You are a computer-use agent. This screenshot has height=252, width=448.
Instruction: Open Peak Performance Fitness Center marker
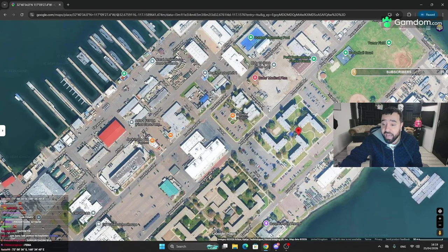314,59
